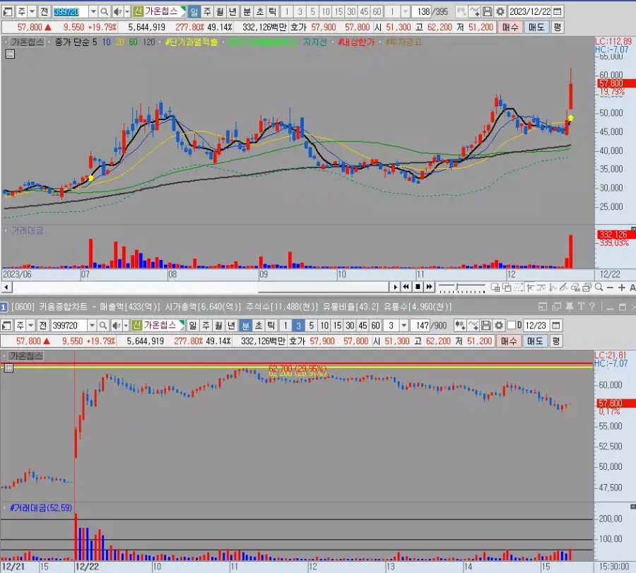Screen dimensions: 636x573
Task: Open lower chart settings gear
Action: point(499,325)
